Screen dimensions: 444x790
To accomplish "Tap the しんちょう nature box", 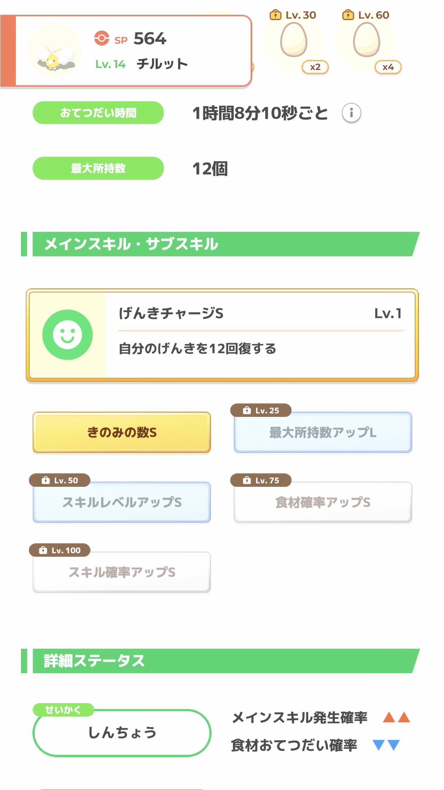I will [122, 732].
